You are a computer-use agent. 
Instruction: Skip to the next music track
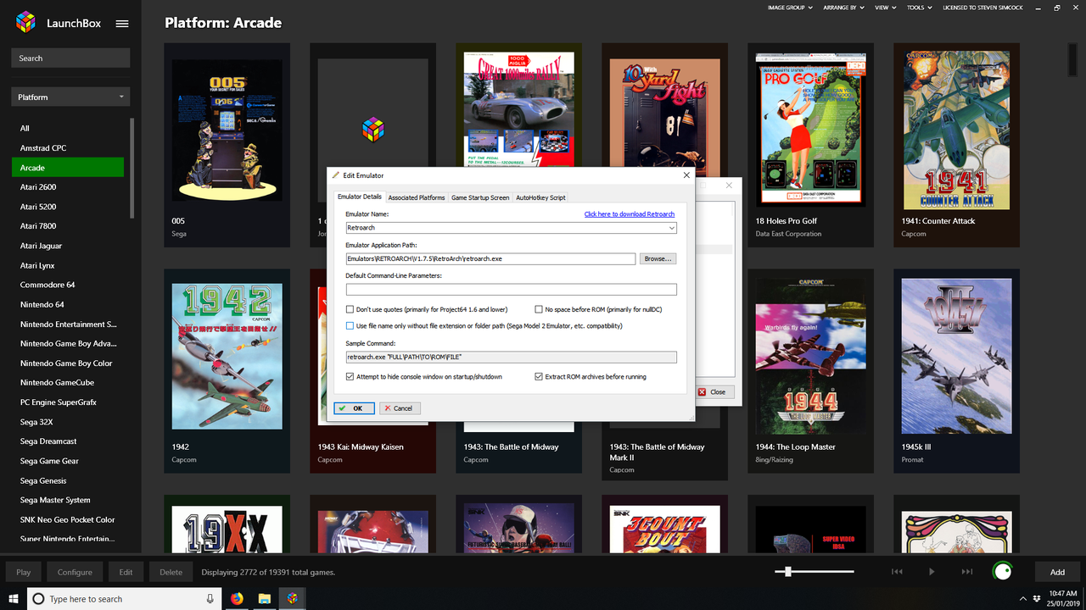(966, 572)
